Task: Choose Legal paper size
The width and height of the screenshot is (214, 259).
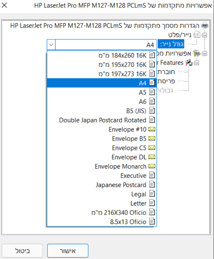Action: pyautogui.click(x=102, y=194)
